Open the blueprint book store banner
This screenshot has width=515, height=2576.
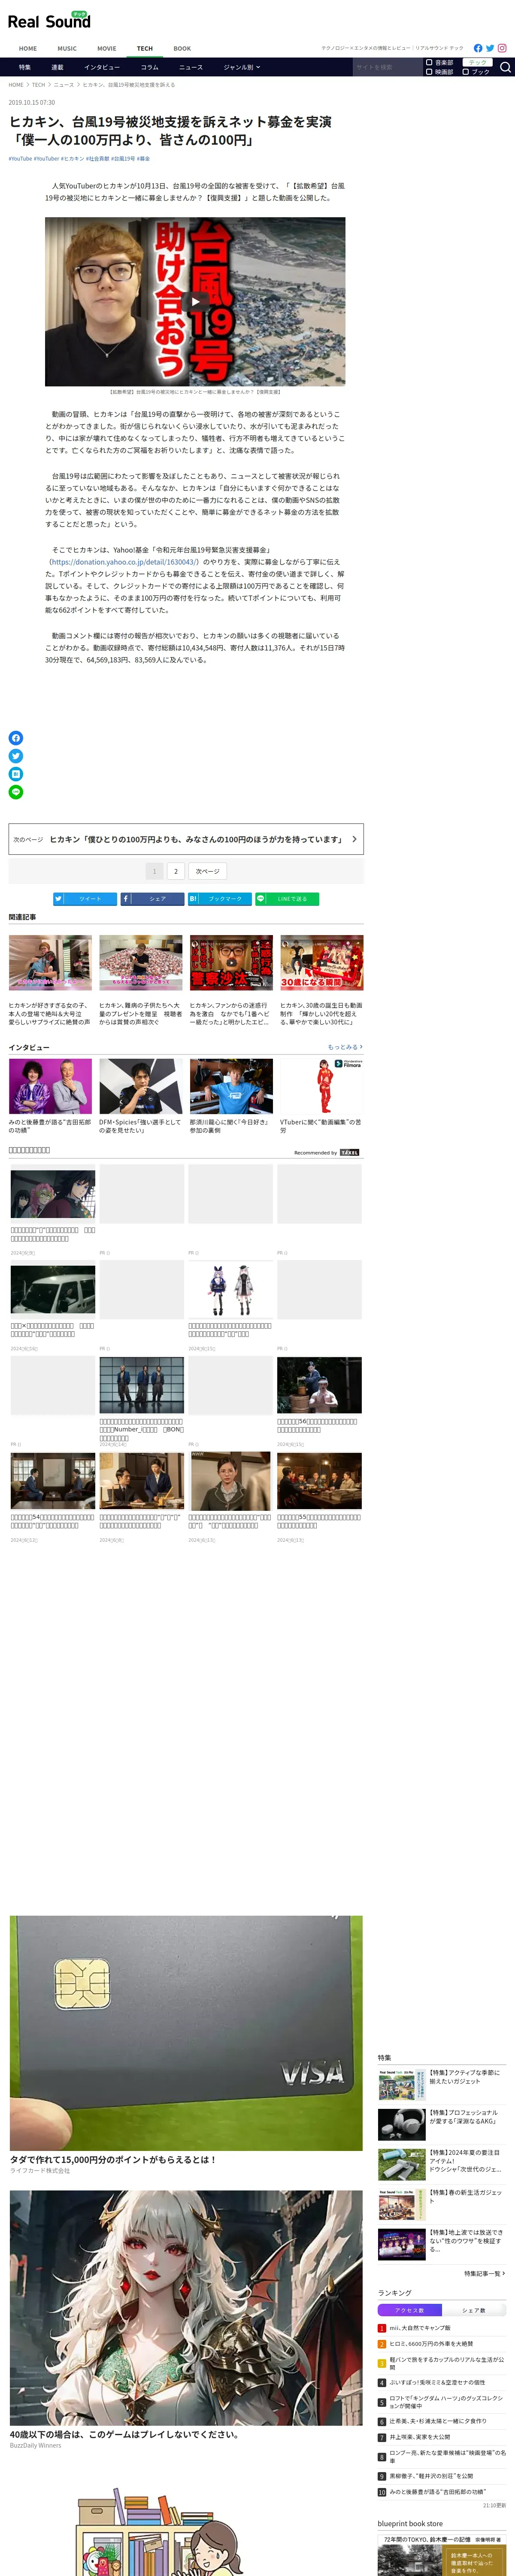442,2554
